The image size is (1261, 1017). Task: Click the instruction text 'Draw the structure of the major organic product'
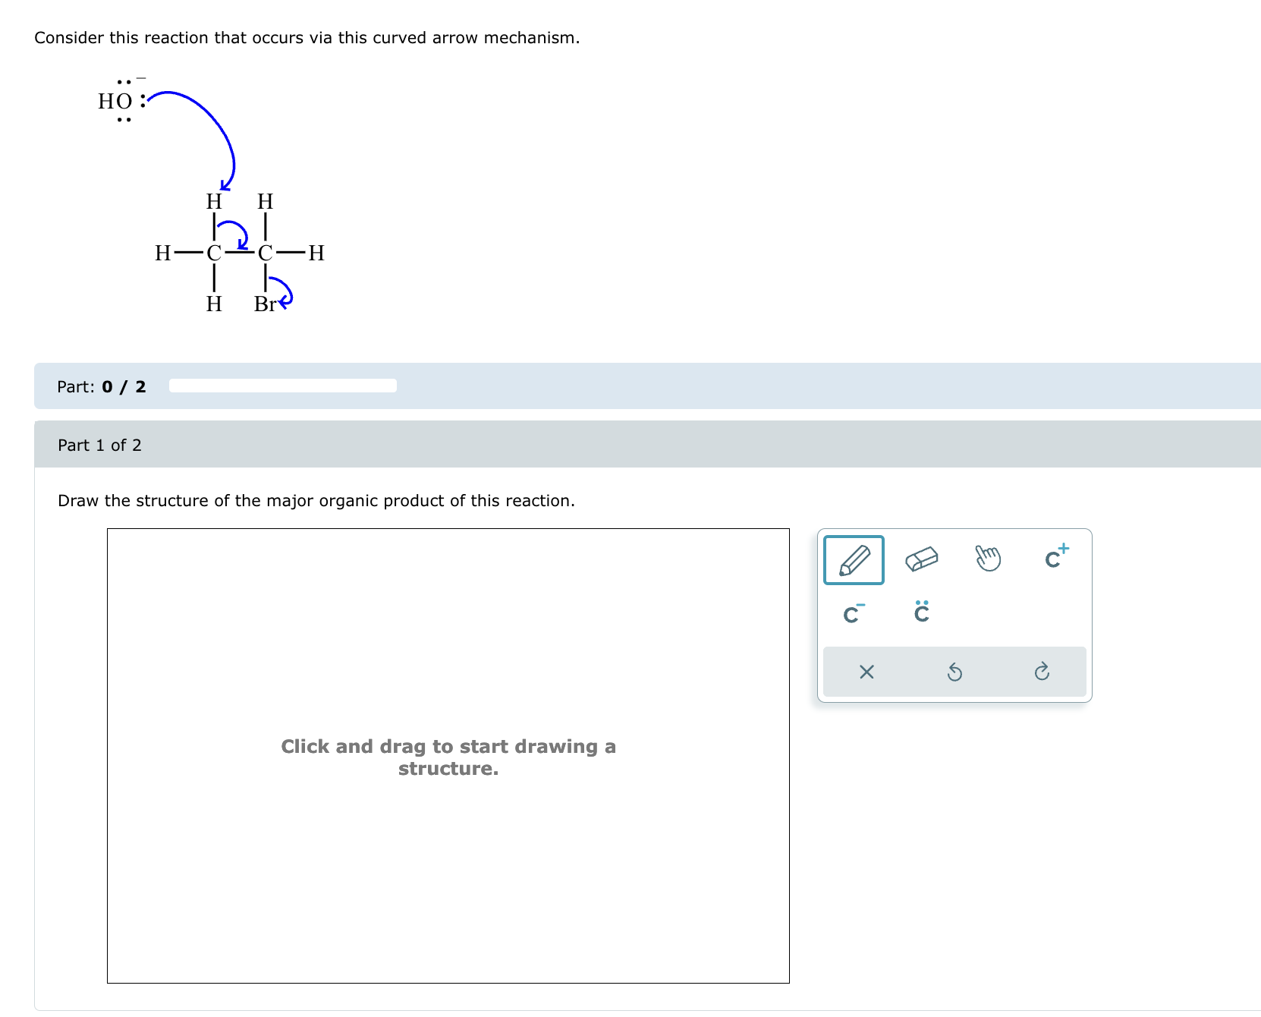[x=317, y=500]
